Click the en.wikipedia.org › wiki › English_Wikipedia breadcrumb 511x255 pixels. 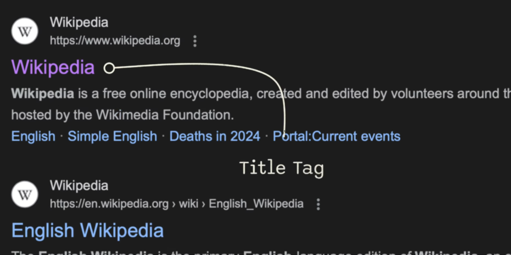point(177,204)
